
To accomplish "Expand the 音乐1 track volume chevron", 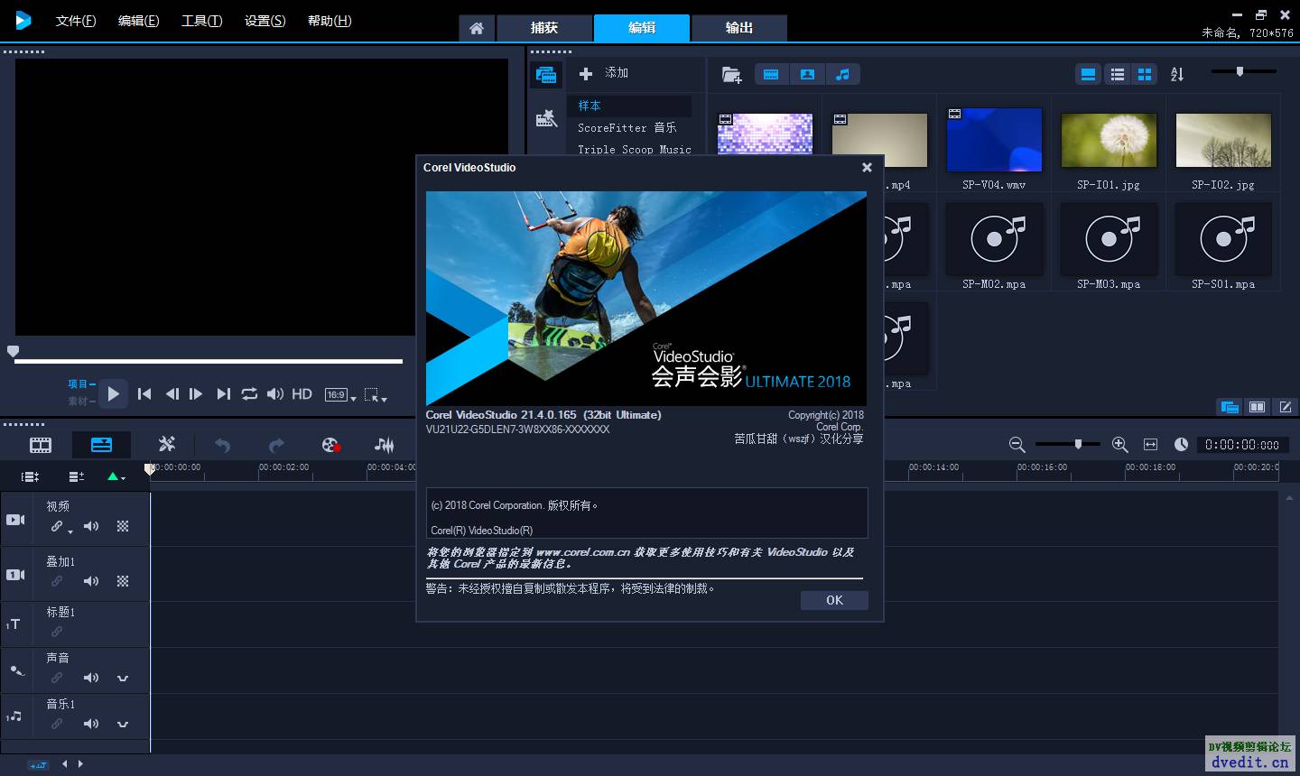I will point(123,724).
